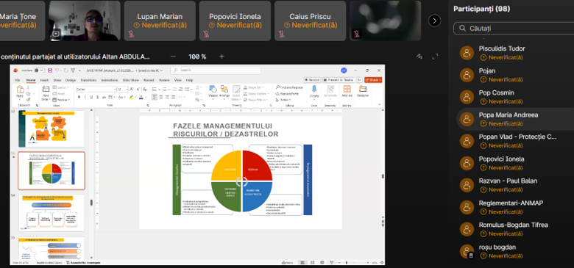Select the slide thumbnail with four boxed categories

click(52, 213)
